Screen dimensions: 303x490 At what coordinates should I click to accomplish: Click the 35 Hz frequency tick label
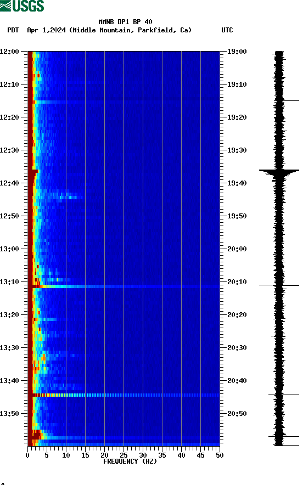click(x=162, y=455)
